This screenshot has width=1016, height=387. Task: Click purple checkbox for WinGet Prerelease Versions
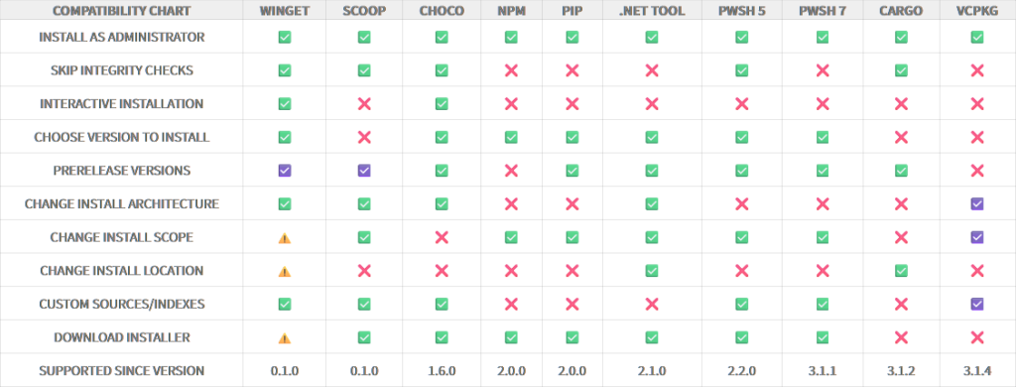pos(285,171)
